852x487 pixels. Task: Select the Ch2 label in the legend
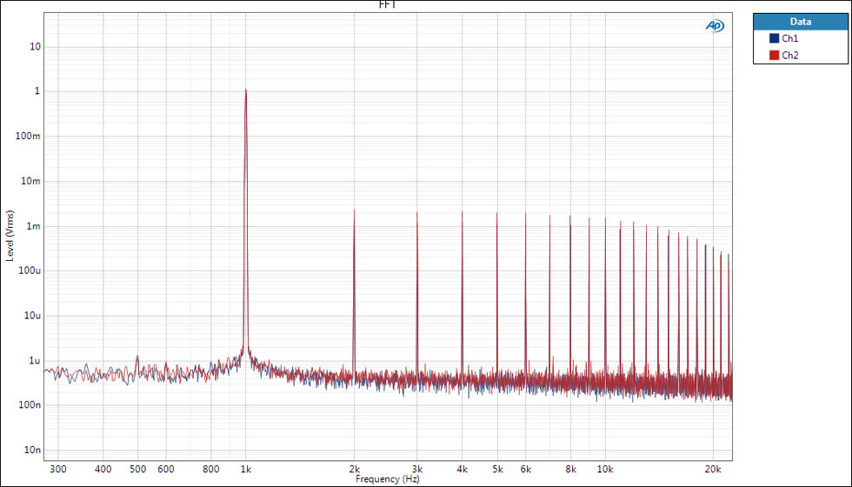pos(790,56)
